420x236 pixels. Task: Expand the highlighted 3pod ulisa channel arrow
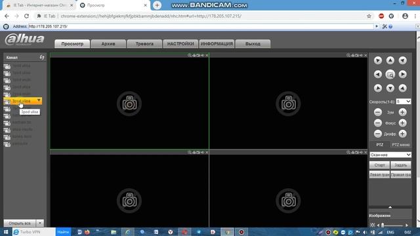39,100
